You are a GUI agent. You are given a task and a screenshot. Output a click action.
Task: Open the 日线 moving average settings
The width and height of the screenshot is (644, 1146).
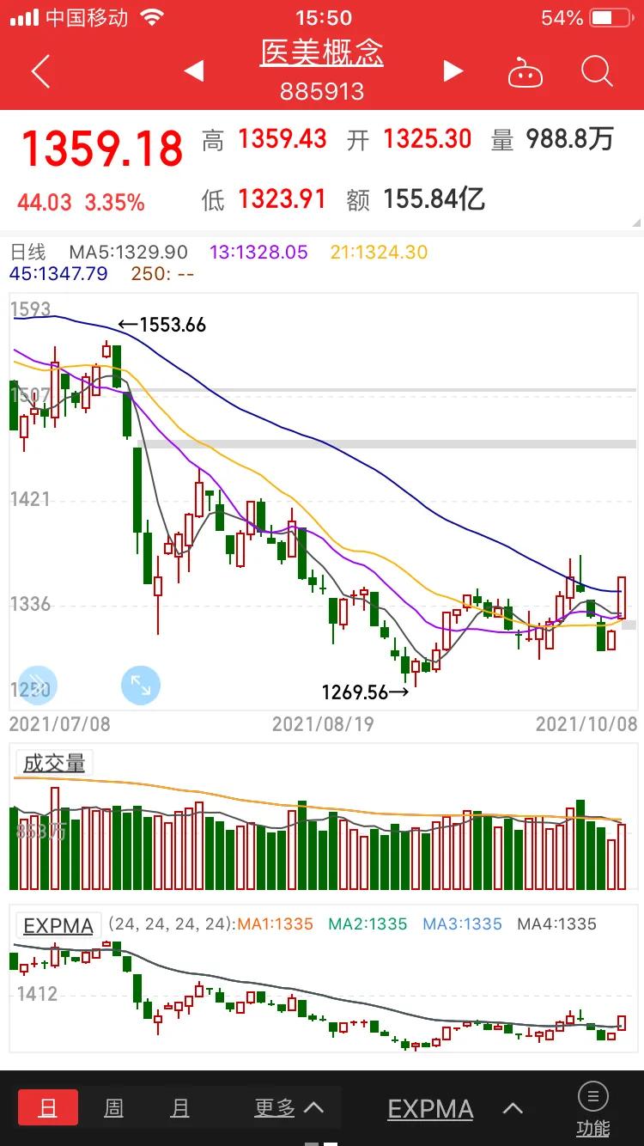click(27, 252)
